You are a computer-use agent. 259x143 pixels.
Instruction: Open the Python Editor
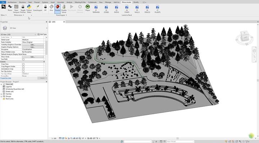click(x=29, y=9)
